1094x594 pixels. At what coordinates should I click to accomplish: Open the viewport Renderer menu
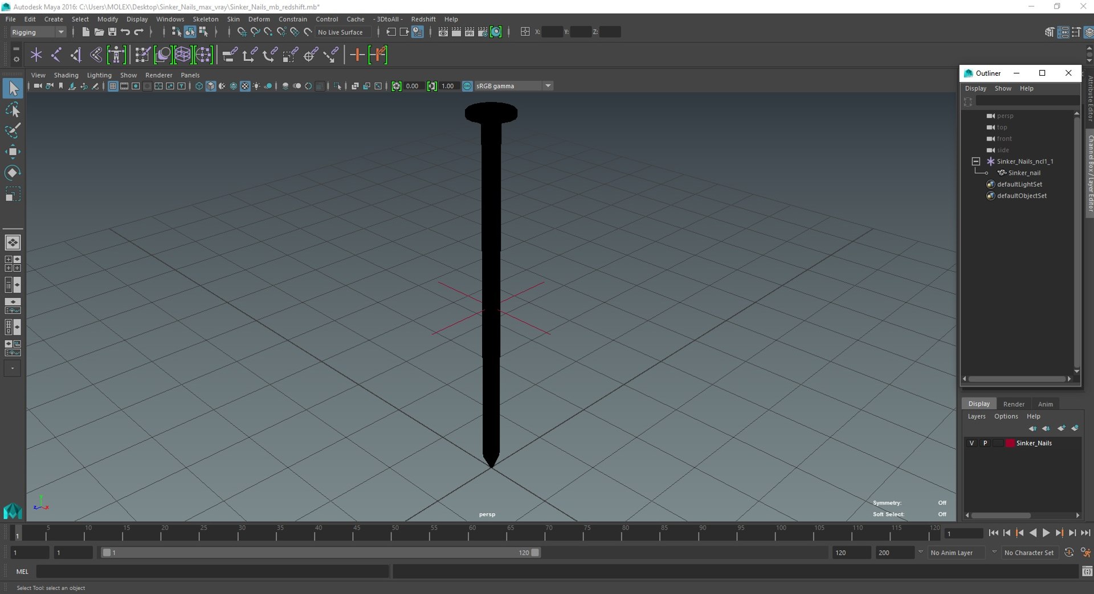(x=158, y=75)
